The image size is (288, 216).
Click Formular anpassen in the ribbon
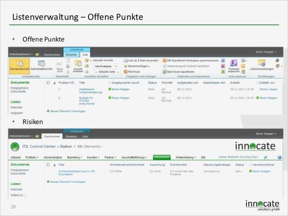pyautogui.click(x=234, y=66)
